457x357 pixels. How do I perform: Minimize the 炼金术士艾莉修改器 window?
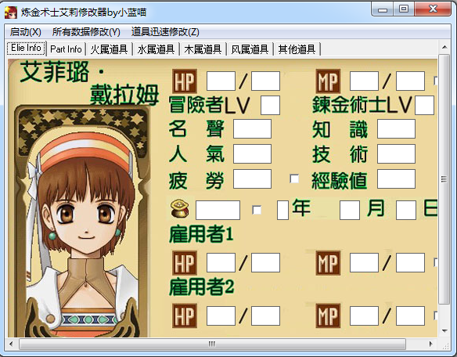point(383,9)
